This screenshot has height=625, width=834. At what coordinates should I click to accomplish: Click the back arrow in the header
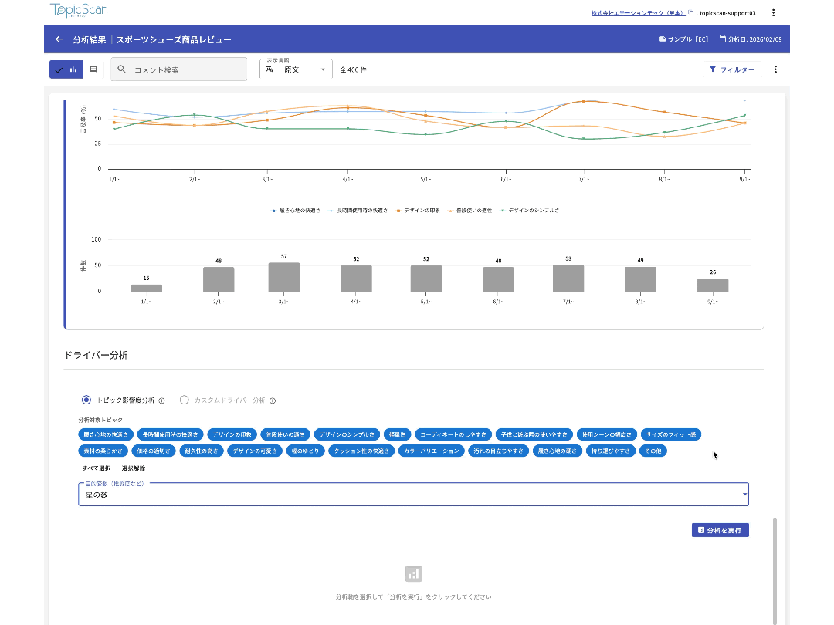click(59, 39)
